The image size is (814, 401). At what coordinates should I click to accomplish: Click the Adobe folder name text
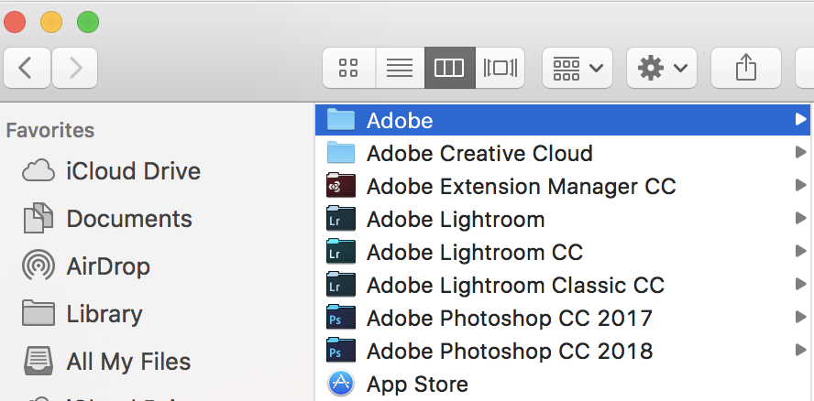click(400, 120)
